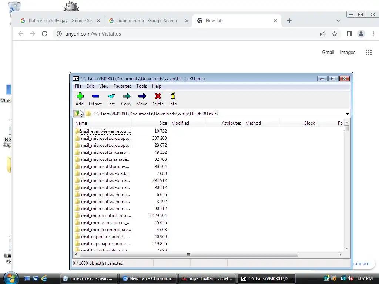Open the Gmail link
379x284 pixels.
pos(328,53)
